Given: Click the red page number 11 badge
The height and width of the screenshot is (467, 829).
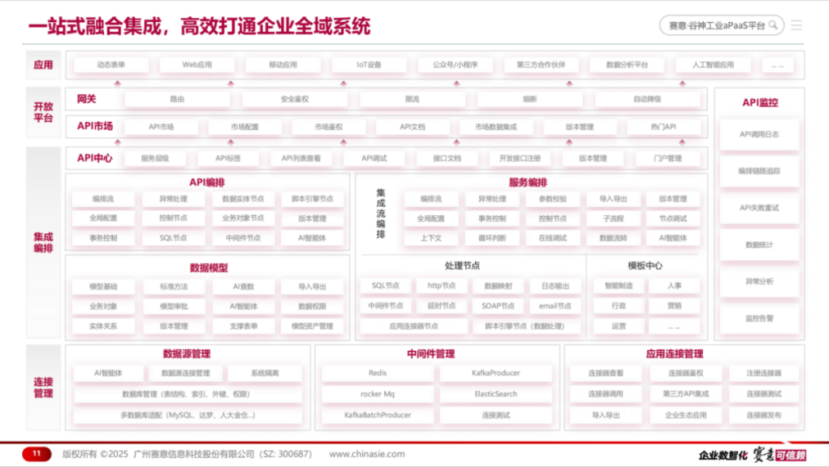Looking at the screenshot, I should 36,453.
